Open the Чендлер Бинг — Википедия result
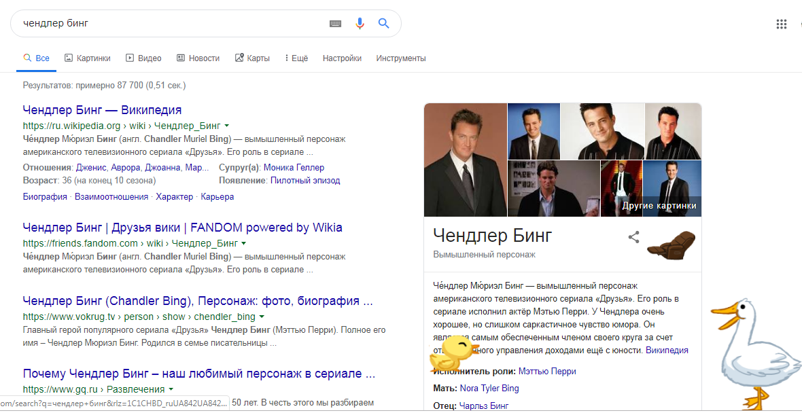Screen dimensions: 802x413 coord(102,110)
